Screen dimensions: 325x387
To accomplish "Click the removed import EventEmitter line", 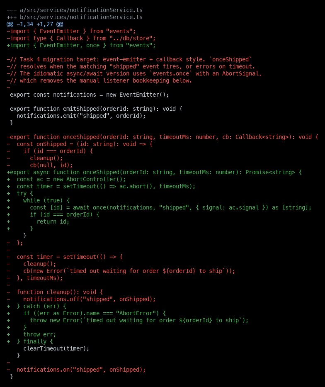I will click(x=71, y=32).
